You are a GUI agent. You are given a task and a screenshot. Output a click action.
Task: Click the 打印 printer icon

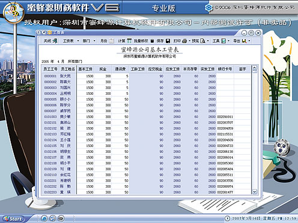[184, 41]
